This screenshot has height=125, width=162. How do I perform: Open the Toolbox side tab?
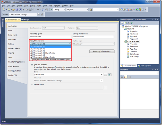pos(3,23)
